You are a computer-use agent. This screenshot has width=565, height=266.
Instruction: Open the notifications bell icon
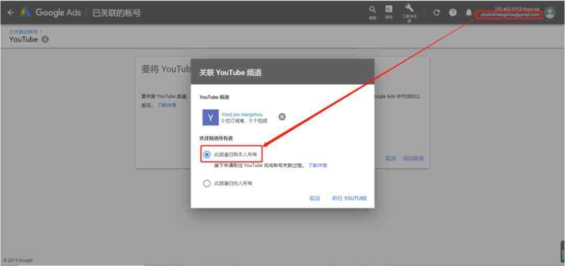point(469,13)
